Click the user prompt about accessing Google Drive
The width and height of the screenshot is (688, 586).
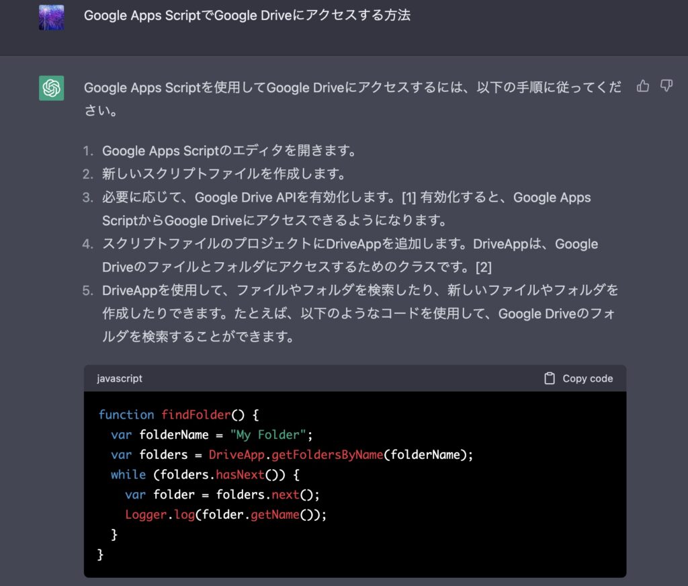pyautogui.click(x=247, y=15)
